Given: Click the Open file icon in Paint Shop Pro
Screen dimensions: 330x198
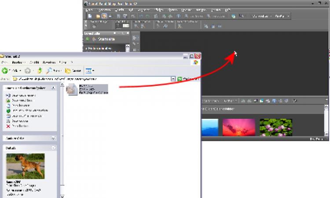Looking at the screenshot, I should point(99,16).
